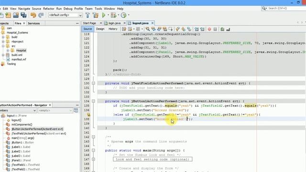Screen dimensions: 306x172
Task: Click the navigator filter icon beside empty combo
Action: point(76,110)
